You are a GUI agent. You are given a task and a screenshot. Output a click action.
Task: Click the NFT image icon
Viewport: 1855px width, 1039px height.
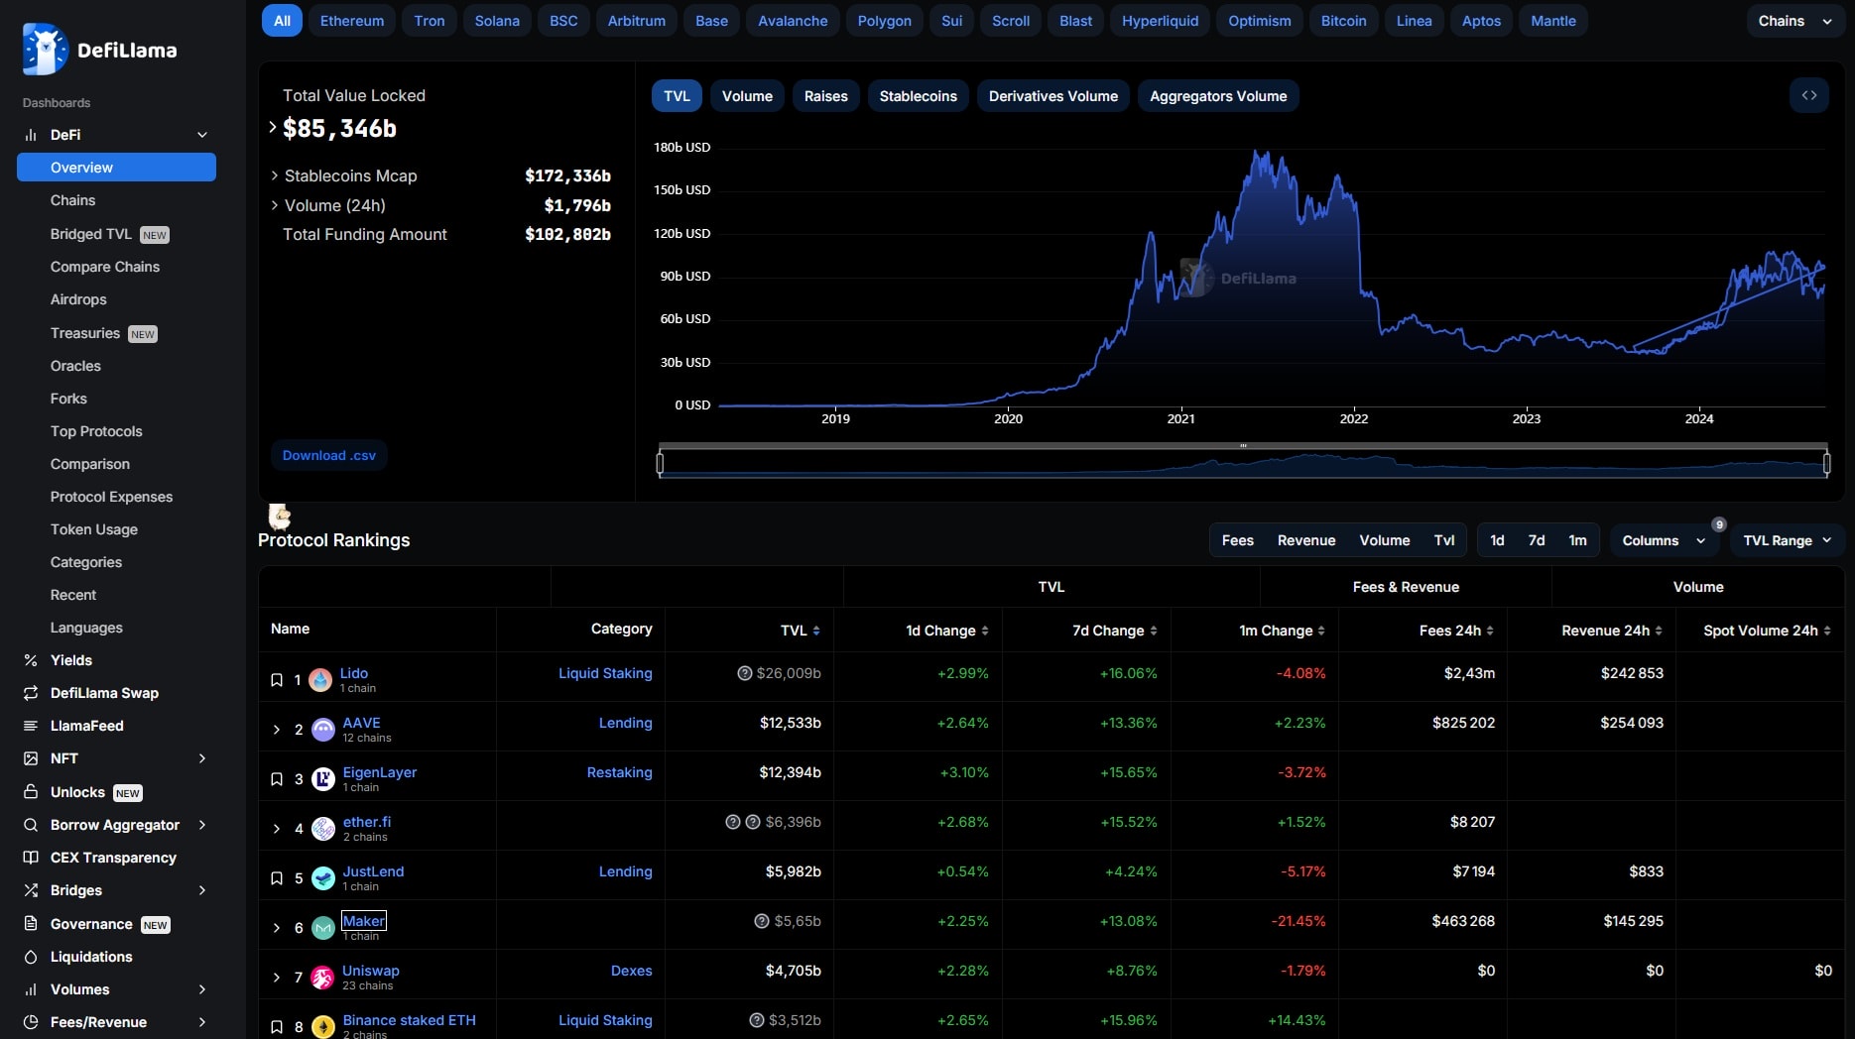[31, 758]
